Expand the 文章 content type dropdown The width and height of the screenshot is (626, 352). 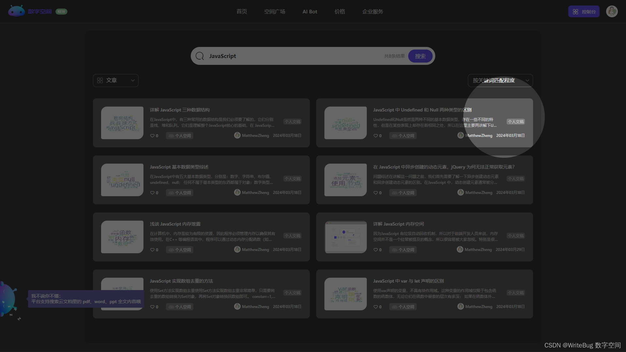pyautogui.click(x=115, y=81)
